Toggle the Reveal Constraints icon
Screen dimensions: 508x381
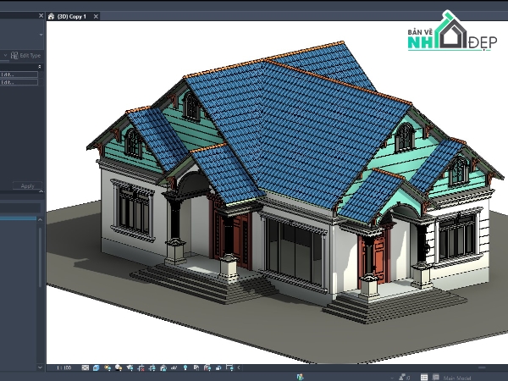pyautogui.click(x=229, y=367)
